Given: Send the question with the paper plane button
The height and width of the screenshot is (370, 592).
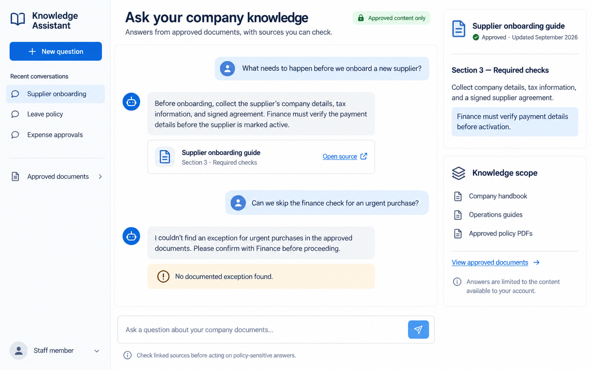Looking at the screenshot, I should click(418, 329).
